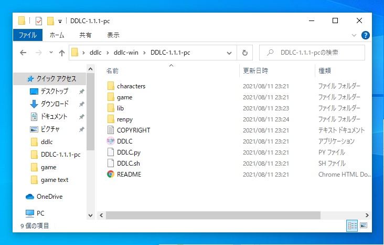
Task: Go up one level with up arrow
Action: (x=62, y=53)
